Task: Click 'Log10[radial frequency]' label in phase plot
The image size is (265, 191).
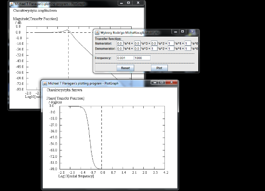Action: click(76, 176)
